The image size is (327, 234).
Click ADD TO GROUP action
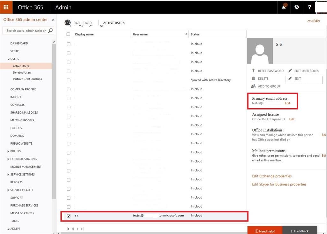point(269,86)
